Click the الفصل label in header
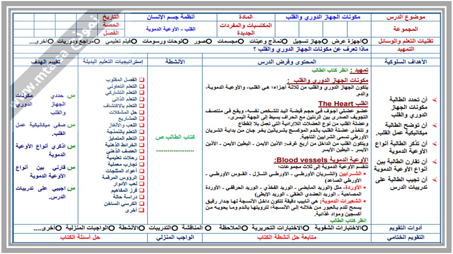This screenshot has width=453, height=254. tap(111, 33)
